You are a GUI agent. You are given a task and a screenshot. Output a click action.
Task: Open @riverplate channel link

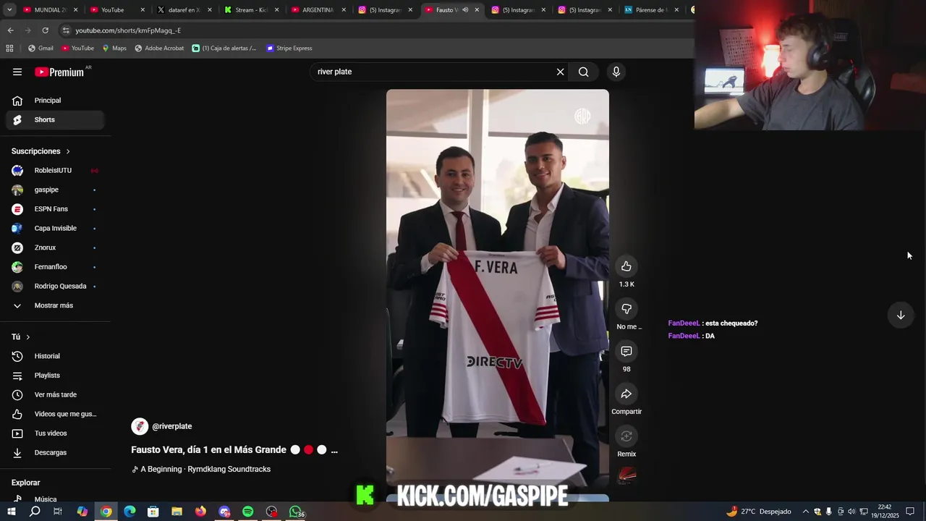click(171, 426)
